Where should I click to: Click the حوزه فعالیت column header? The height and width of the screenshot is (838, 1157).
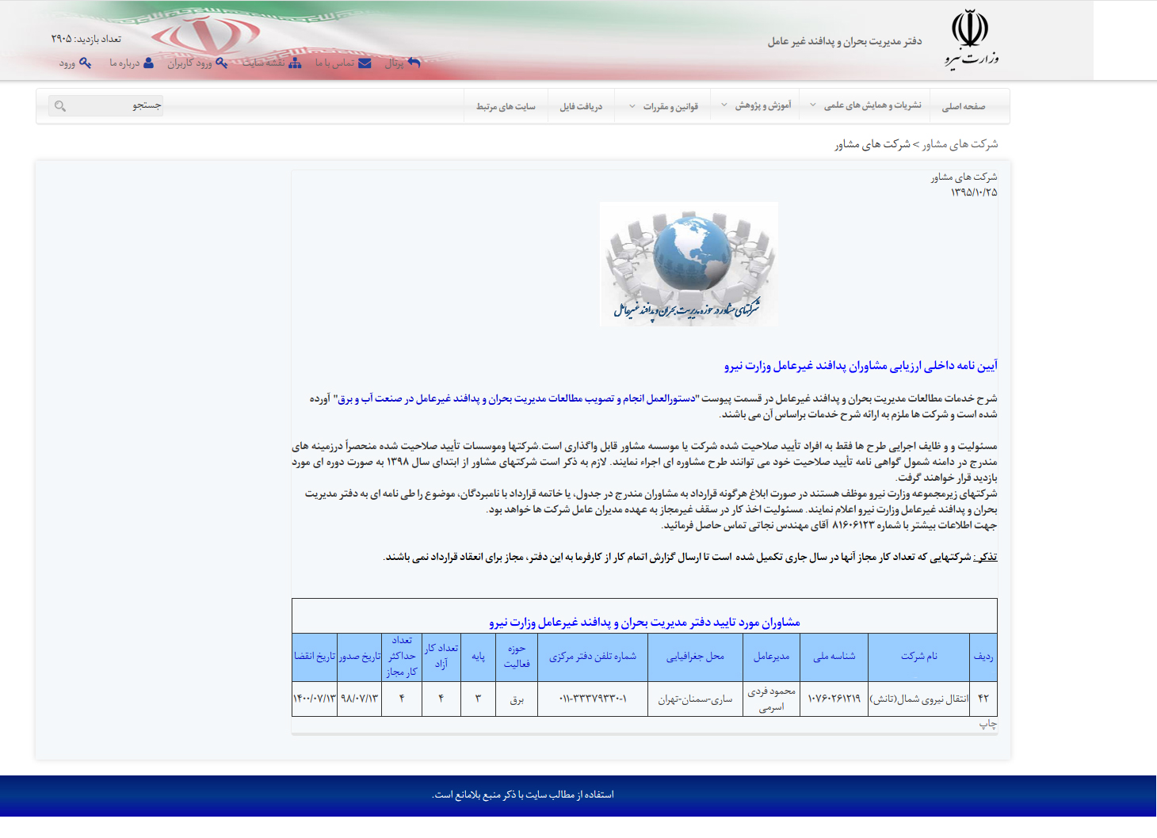517,657
